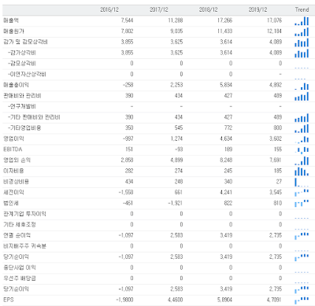
Task: Click the 27 value in 비경상비용 row
Action: click(x=279, y=182)
